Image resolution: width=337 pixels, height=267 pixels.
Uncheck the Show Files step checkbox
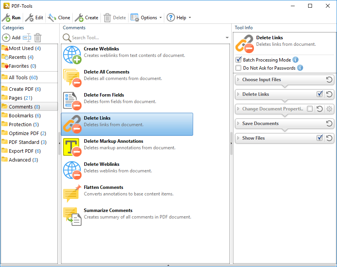(x=320, y=138)
